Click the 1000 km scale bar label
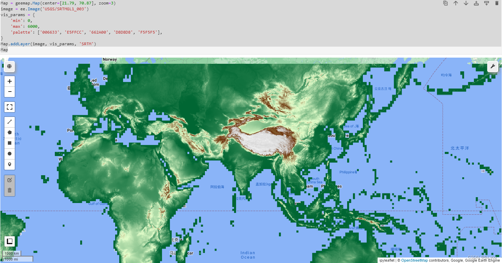The height and width of the screenshot is (263, 502). point(12,253)
